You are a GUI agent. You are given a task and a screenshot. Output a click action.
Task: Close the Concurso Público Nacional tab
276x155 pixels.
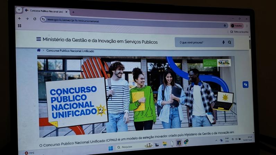pyautogui.click(x=66, y=12)
